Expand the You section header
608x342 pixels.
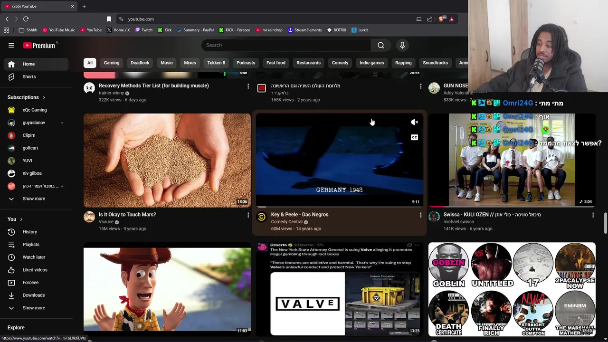click(15, 219)
